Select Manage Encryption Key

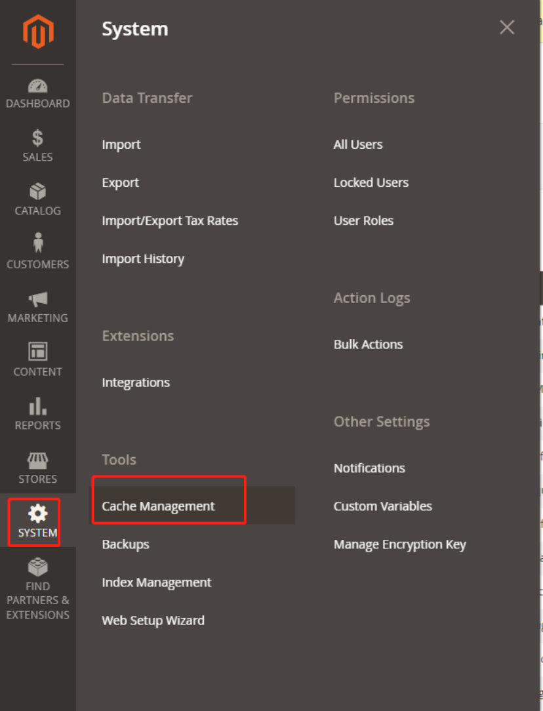coord(400,544)
